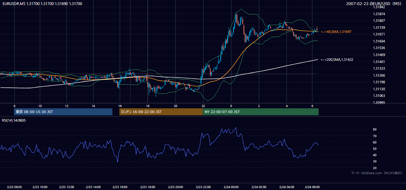Click the 2/24 02:00 time label
The height and width of the screenshot is (190, 406).
259,187
